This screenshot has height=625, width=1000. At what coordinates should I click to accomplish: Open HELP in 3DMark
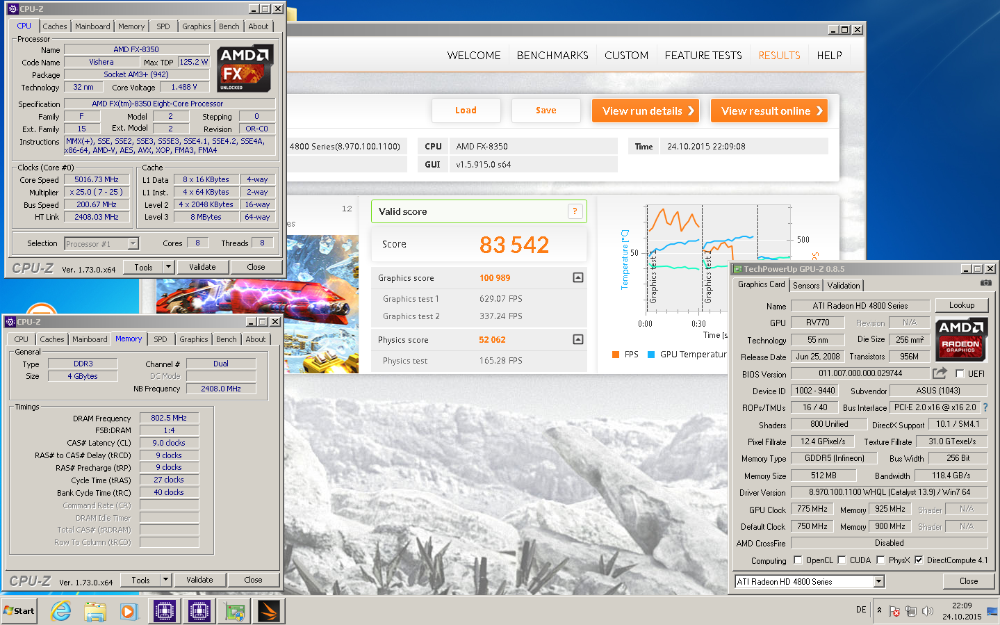pyautogui.click(x=829, y=56)
